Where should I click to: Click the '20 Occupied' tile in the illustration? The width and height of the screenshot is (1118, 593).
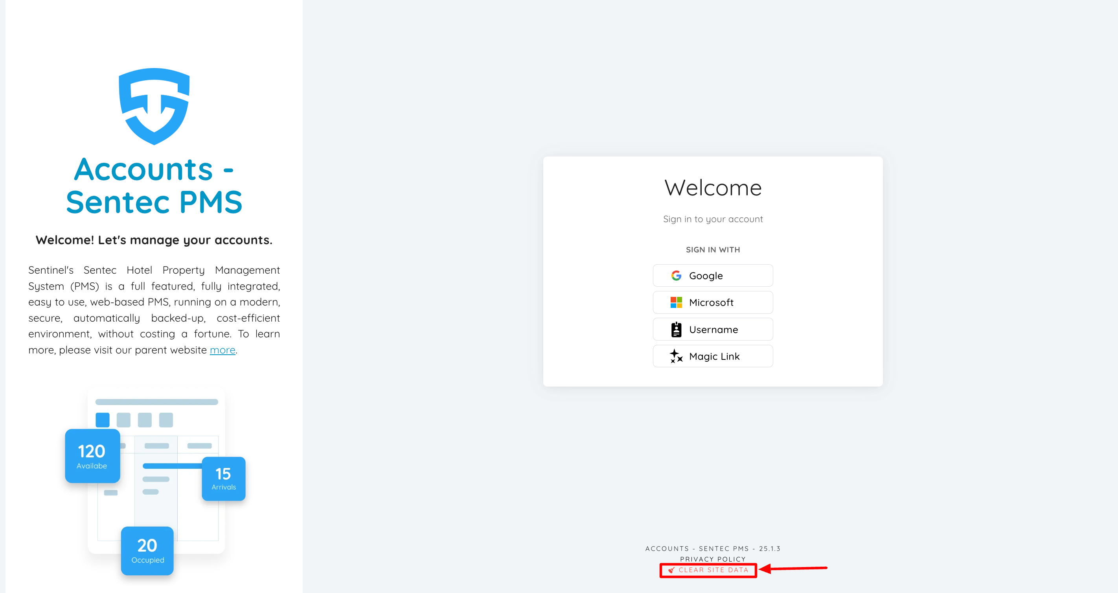(x=147, y=551)
